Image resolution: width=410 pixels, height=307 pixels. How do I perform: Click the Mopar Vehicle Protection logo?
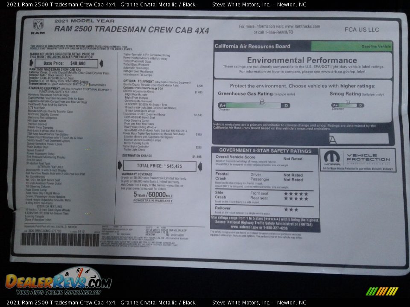pos(358,160)
